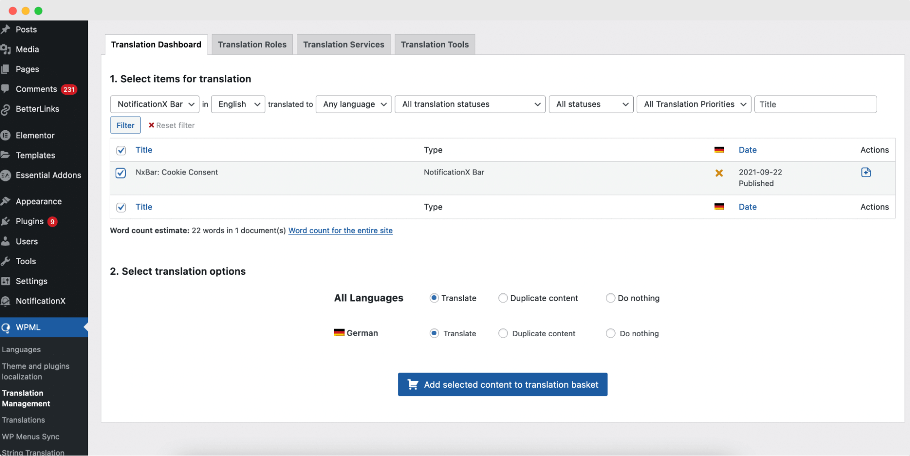Click the Plugins plug icon
Image resolution: width=910 pixels, height=456 pixels.
[5, 221]
